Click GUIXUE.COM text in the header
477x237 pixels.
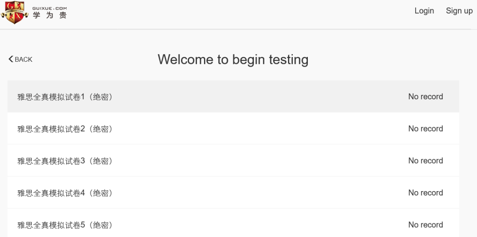click(x=49, y=8)
